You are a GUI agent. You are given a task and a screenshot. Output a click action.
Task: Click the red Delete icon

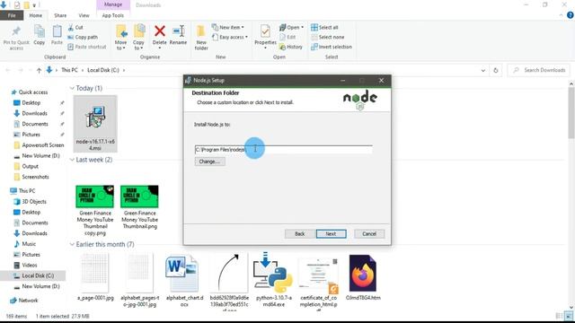pos(160,31)
